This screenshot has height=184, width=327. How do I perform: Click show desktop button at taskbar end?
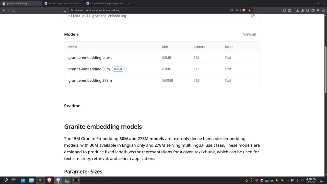(x=322, y=180)
